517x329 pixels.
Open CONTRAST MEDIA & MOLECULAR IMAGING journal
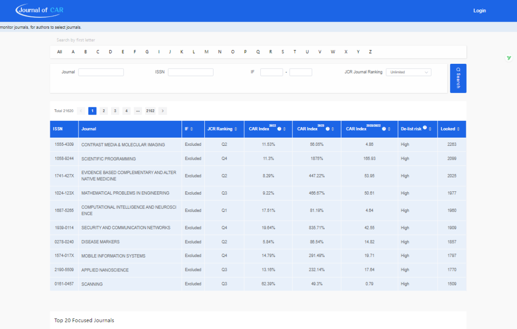pos(123,145)
